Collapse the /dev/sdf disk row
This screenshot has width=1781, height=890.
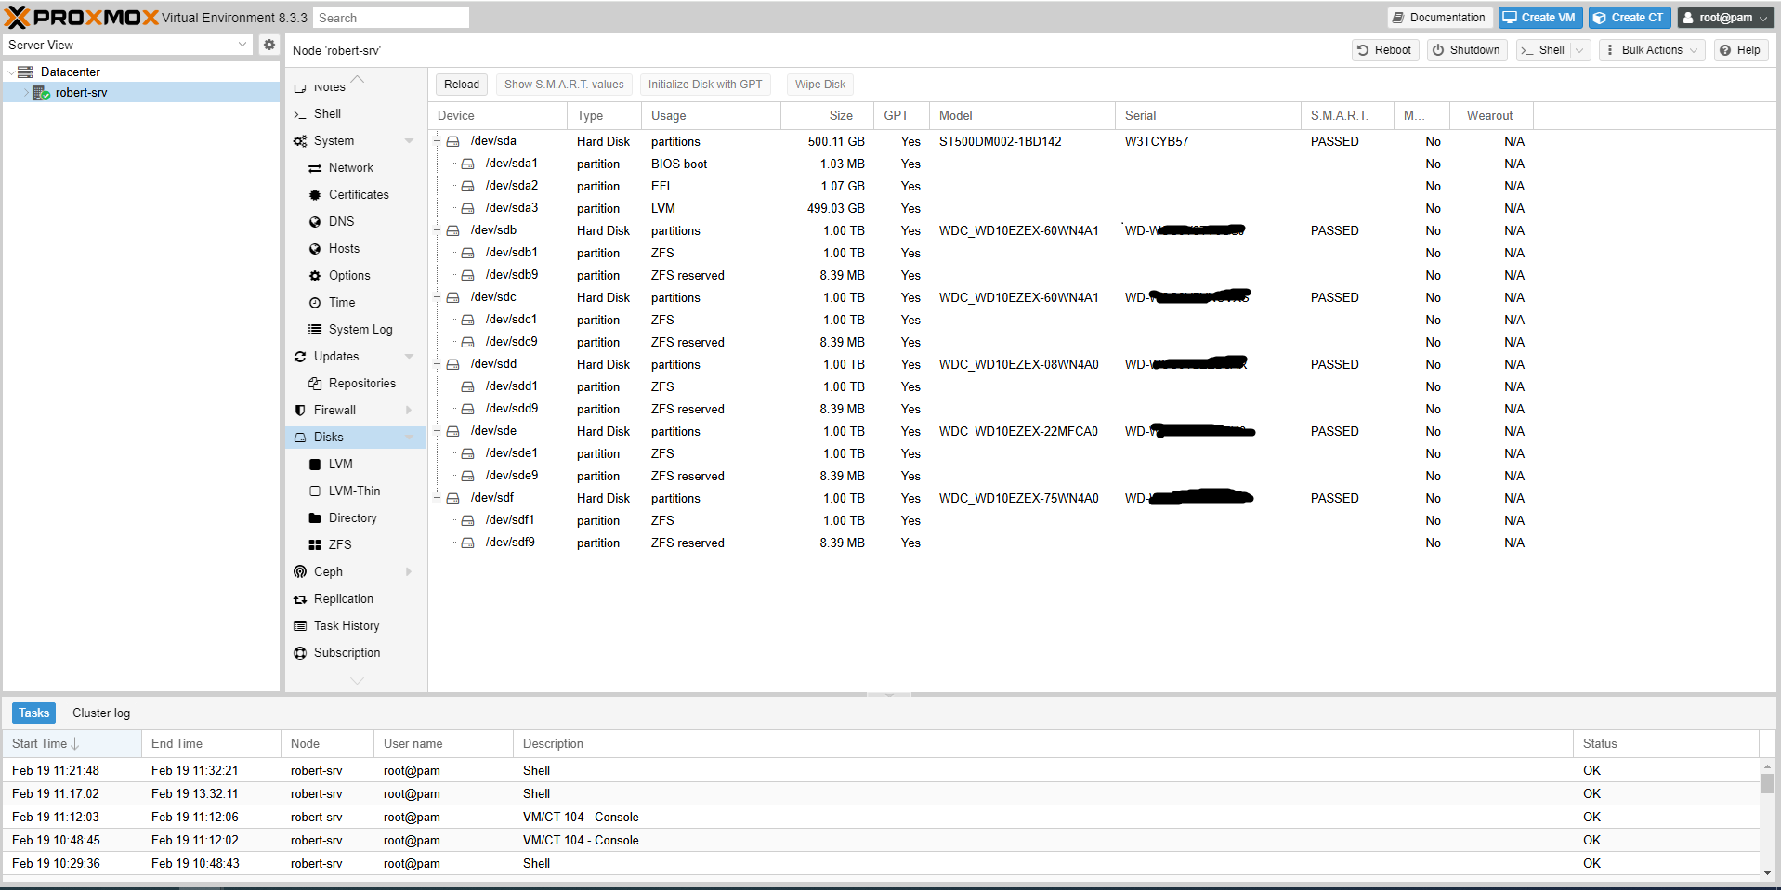[x=438, y=498]
